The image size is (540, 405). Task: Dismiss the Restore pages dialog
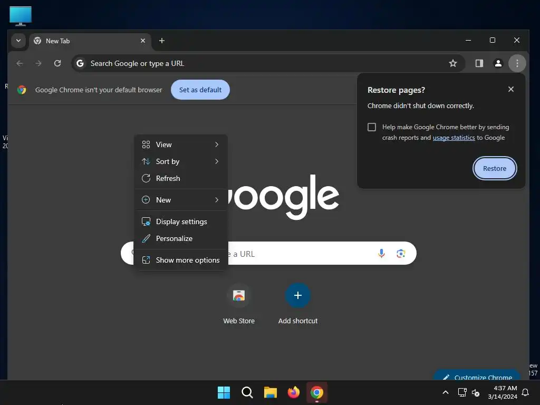pos(510,89)
